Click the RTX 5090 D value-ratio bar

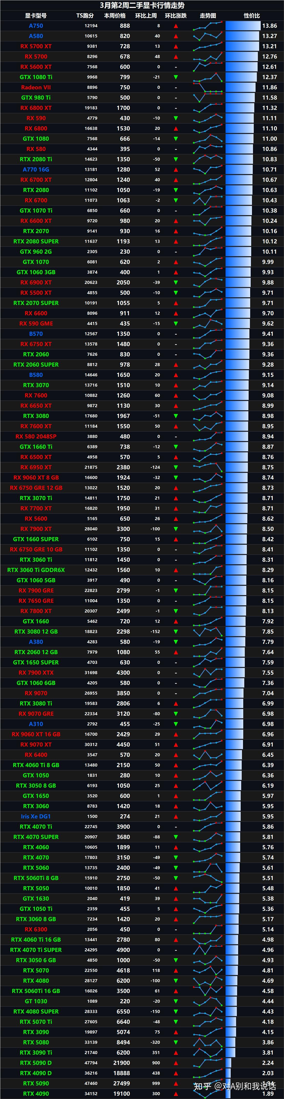(x=228, y=1063)
